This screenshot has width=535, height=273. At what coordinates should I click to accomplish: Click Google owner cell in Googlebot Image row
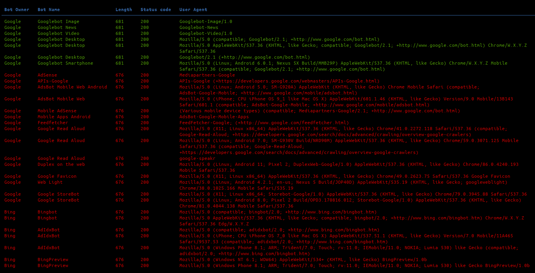click(x=13, y=21)
